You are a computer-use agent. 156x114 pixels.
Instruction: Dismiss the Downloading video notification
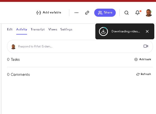tap(147, 31)
